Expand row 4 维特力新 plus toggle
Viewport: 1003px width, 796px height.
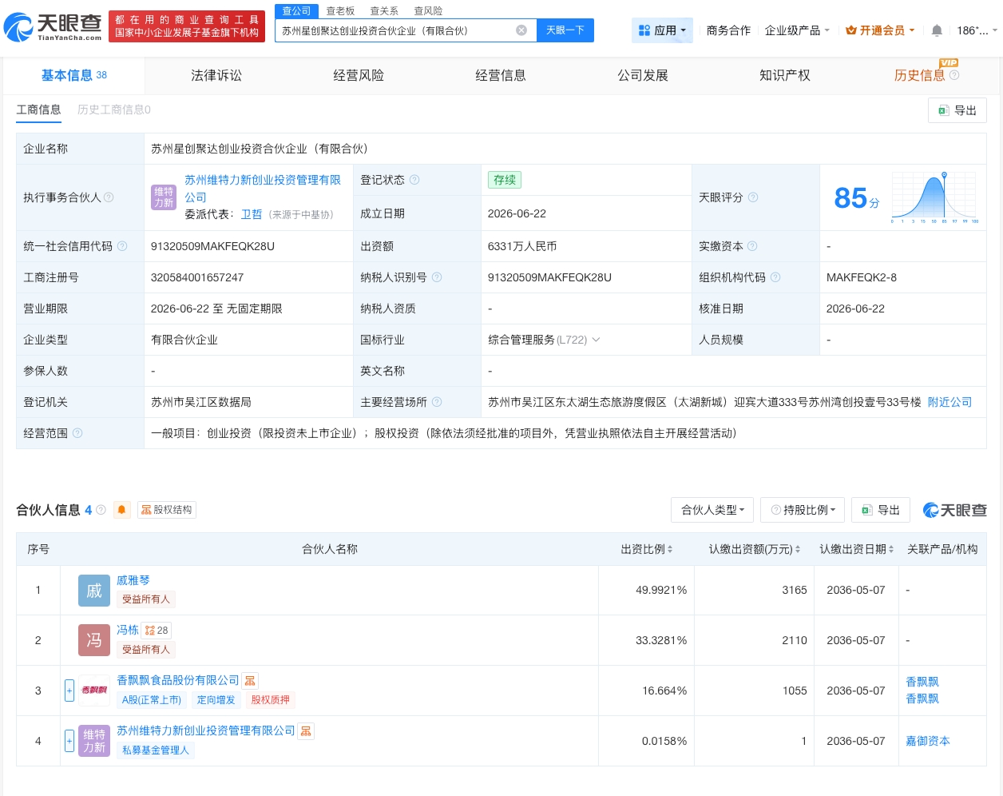[69, 740]
